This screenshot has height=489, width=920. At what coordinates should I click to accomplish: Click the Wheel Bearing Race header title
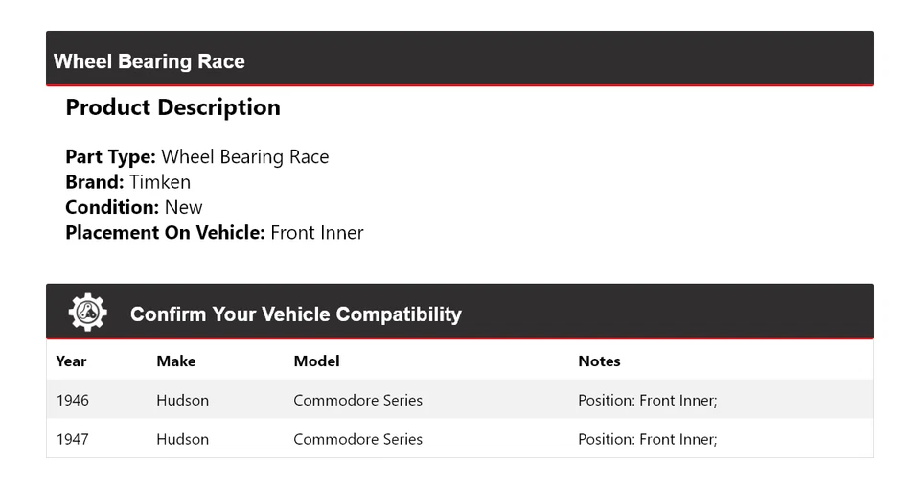(149, 61)
